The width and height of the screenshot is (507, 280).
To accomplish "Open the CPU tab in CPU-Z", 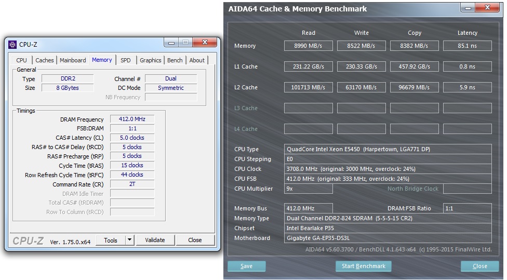I will (x=21, y=60).
